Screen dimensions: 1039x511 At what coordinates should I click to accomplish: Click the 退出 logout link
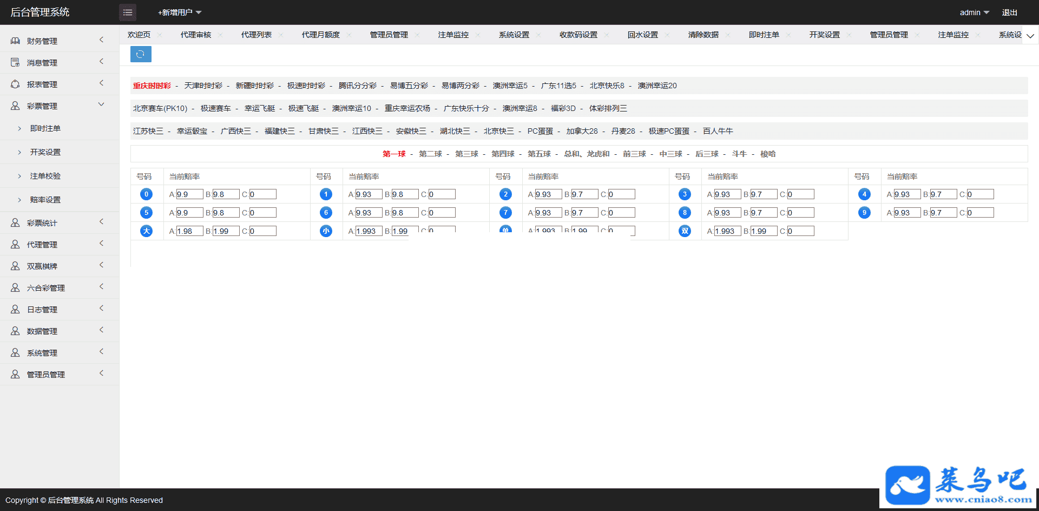pos(1010,12)
